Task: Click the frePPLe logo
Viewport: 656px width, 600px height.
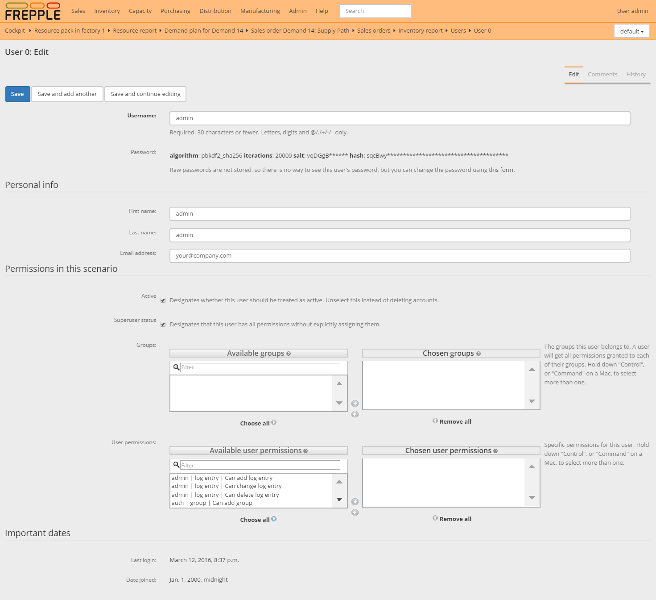Action: pyautogui.click(x=33, y=12)
